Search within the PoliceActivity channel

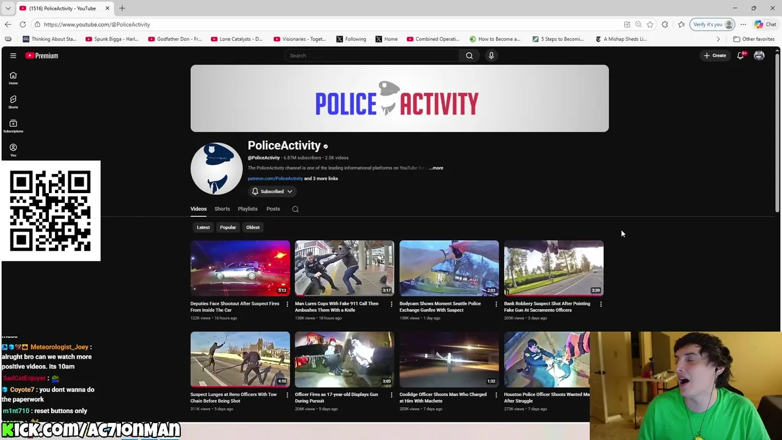coord(295,209)
